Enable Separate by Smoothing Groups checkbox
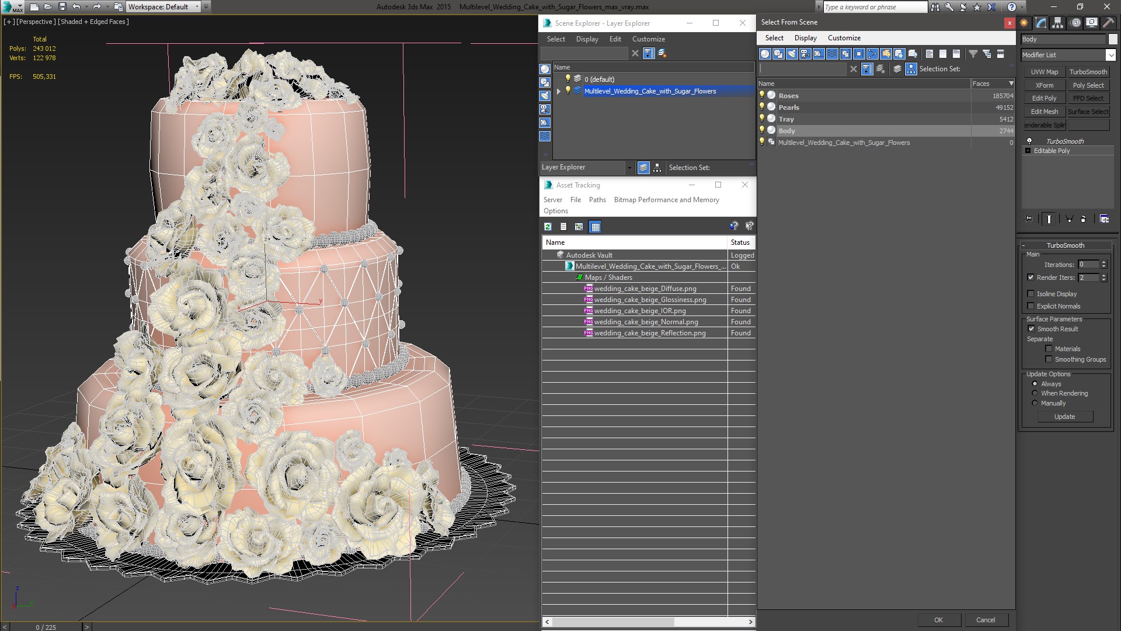Viewport: 1121px width, 631px height. point(1049,359)
